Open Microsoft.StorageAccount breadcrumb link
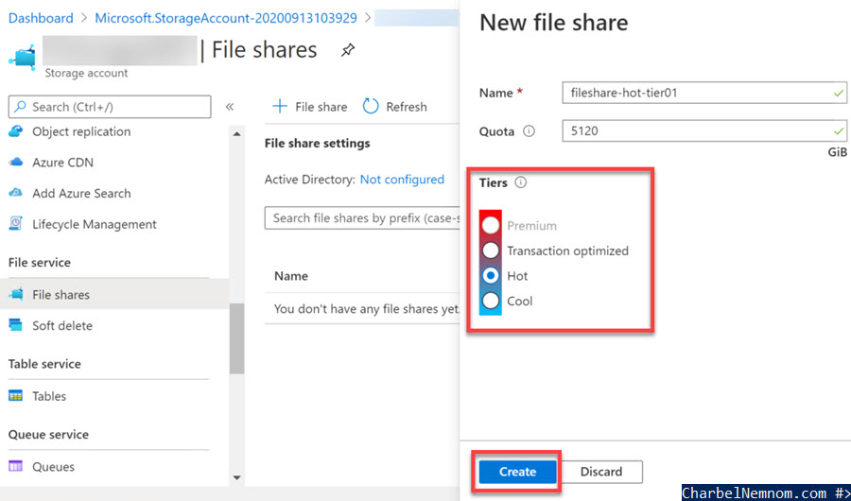Viewport: 851px width, 501px height. [226, 18]
